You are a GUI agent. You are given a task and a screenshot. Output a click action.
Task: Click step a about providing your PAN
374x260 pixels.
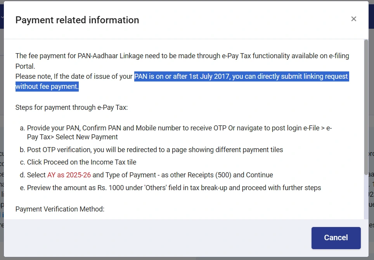(x=178, y=128)
